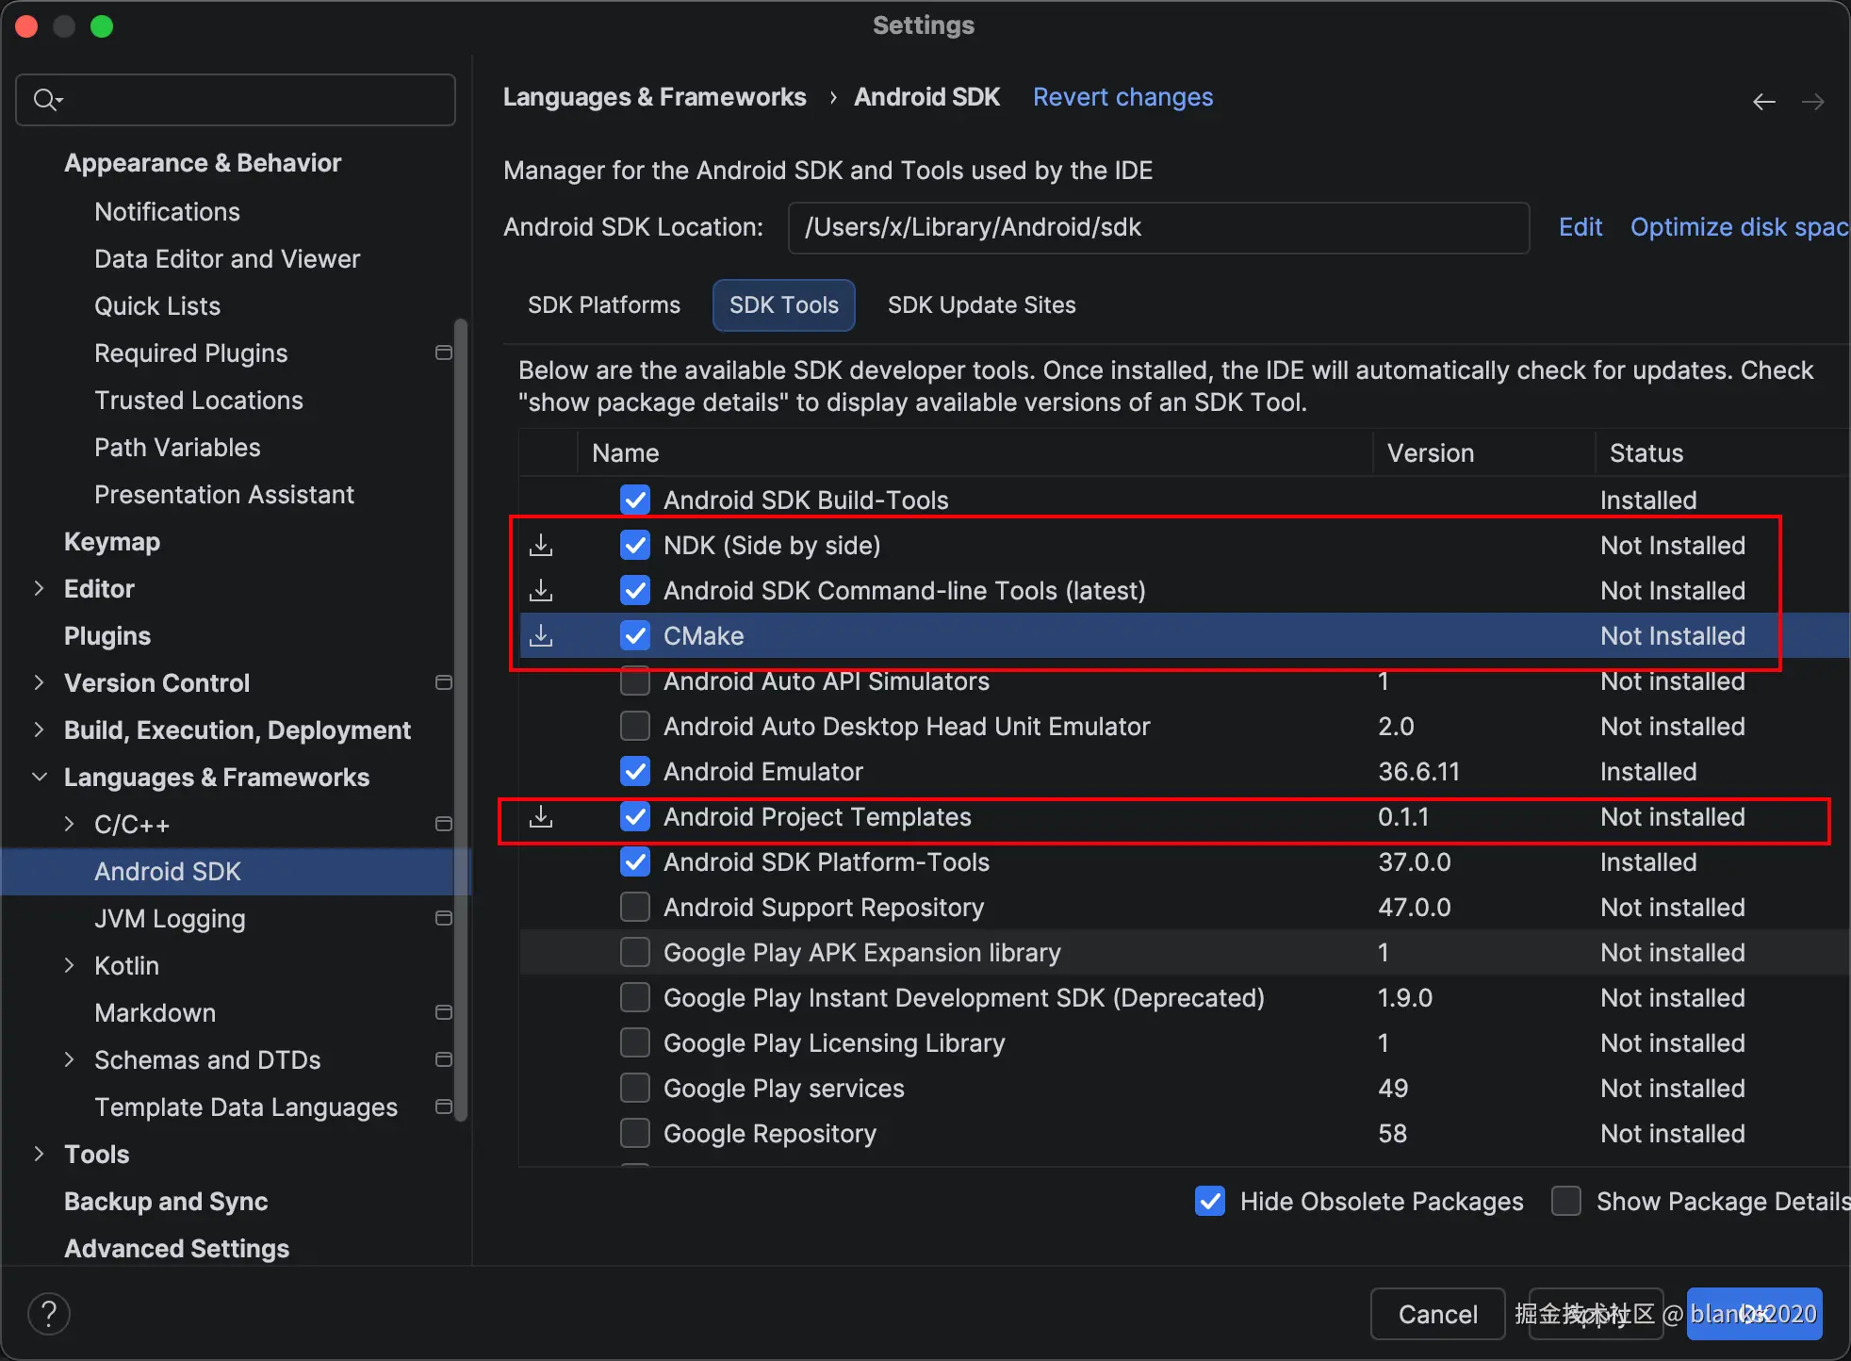
Task: Enable Google Play services checkbox
Action: tap(635, 1088)
